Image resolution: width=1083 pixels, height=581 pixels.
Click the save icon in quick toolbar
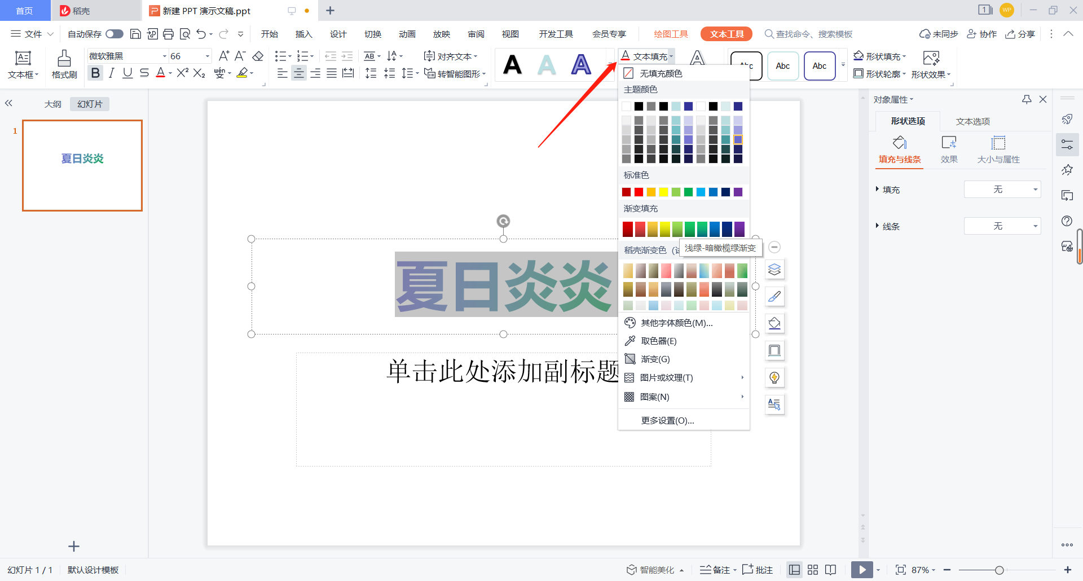(135, 34)
